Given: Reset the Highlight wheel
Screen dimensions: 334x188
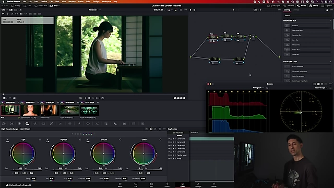Looking at the screenshot, I should point(80,139).
